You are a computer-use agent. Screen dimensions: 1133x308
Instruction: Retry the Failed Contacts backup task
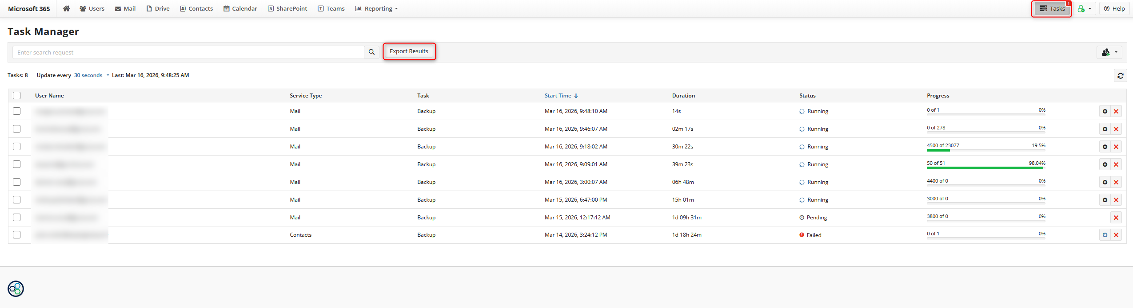pos(1105,235)
